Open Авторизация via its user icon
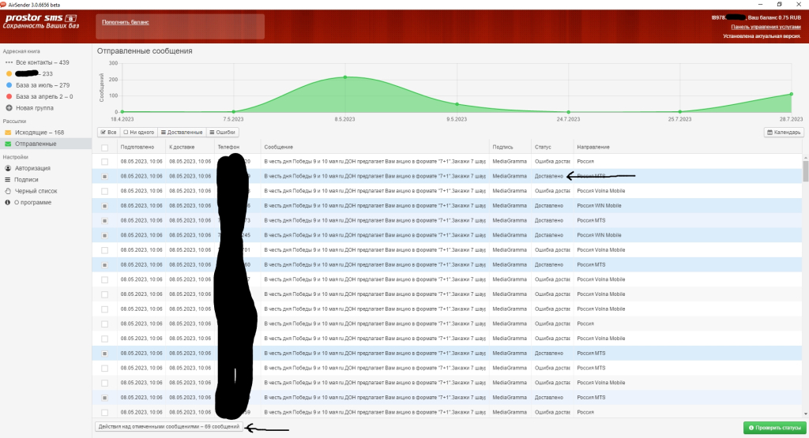Viewport: 809px width, 438px height. click(8, 168)
